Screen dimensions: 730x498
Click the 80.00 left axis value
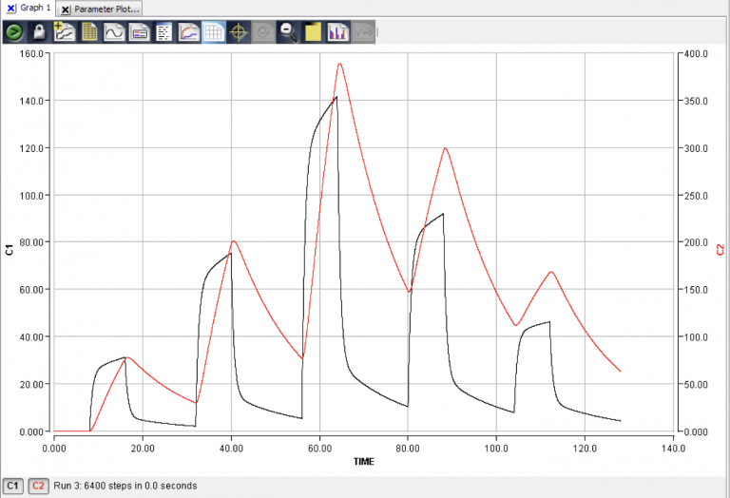(31, 242)
